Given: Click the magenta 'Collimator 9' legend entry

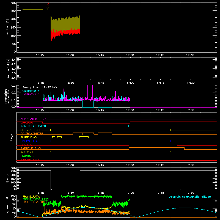Looking at the screenshot, I should 31,94.
